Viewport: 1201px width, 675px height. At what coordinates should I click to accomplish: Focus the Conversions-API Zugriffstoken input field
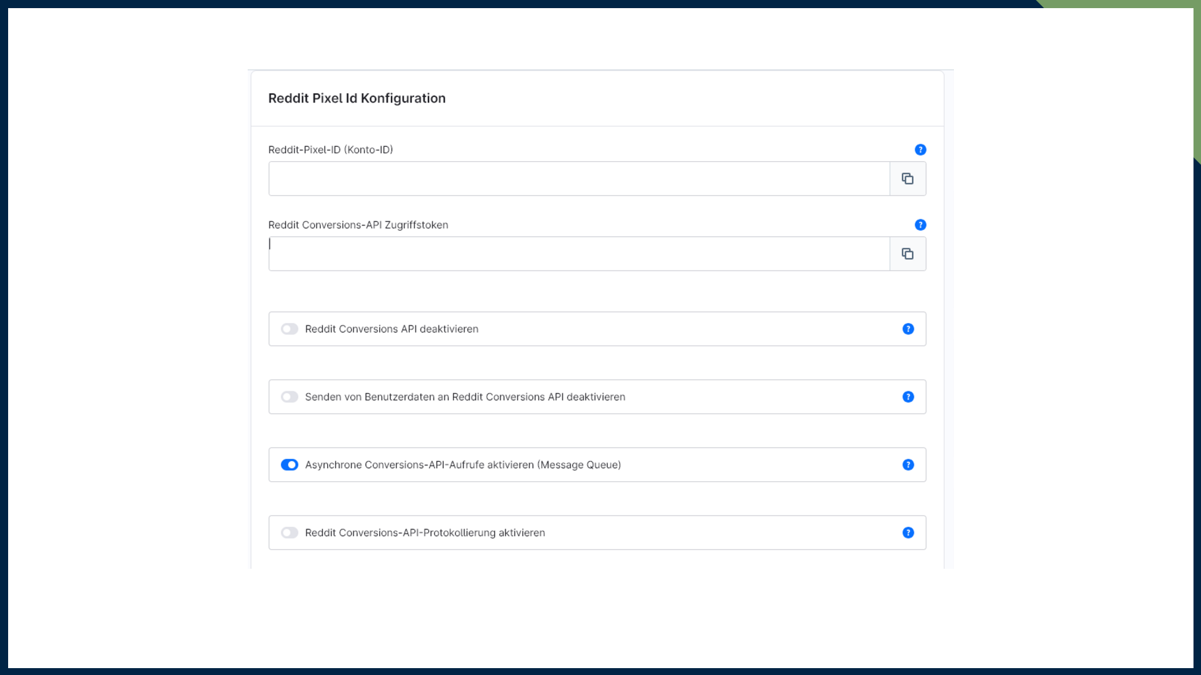point(579,254)
